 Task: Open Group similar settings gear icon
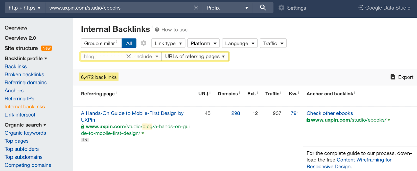[144, 43]
